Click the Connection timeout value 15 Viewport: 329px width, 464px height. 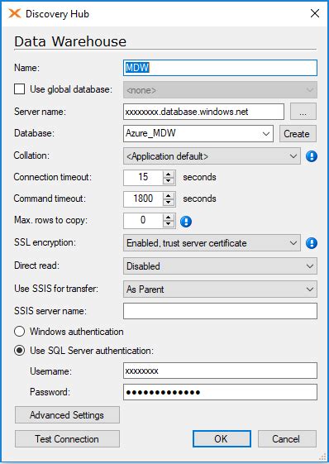click(143, 177)
